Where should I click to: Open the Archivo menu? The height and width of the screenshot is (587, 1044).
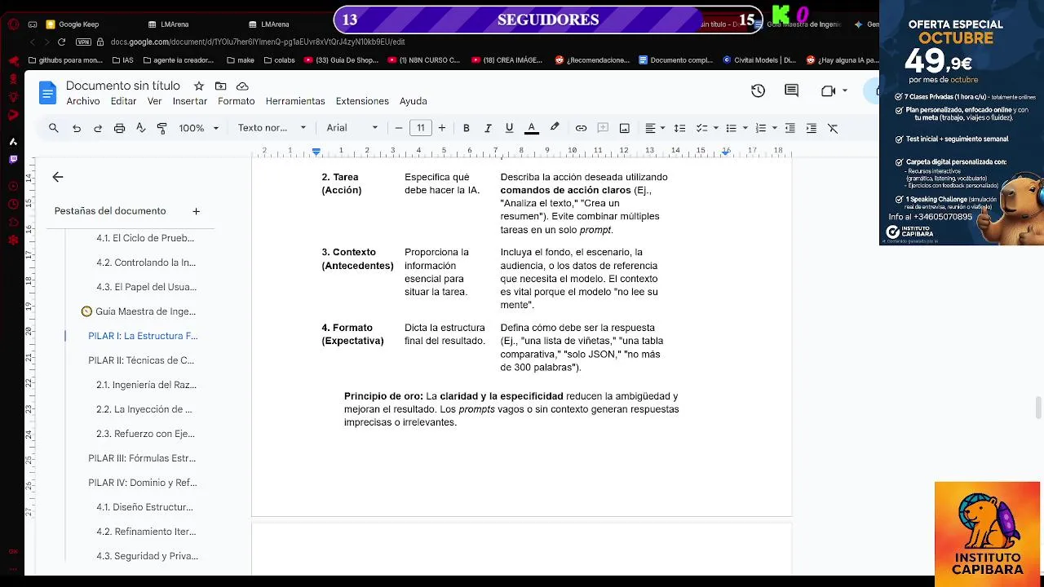(83, 101)
